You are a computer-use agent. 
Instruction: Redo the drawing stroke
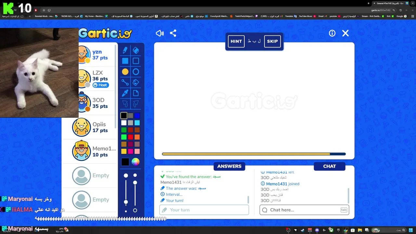(x=136, y=104)
